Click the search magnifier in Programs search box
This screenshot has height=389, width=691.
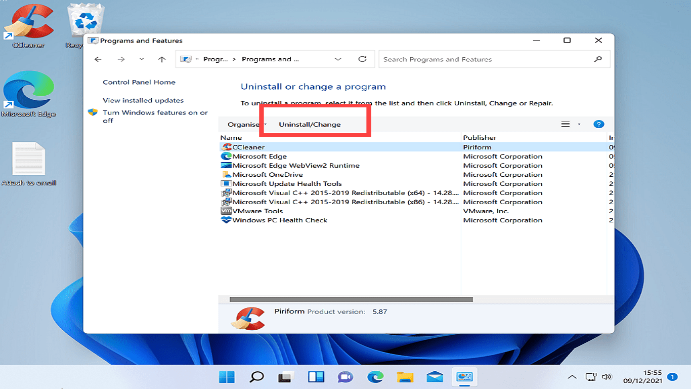click(x=598, y=59)
